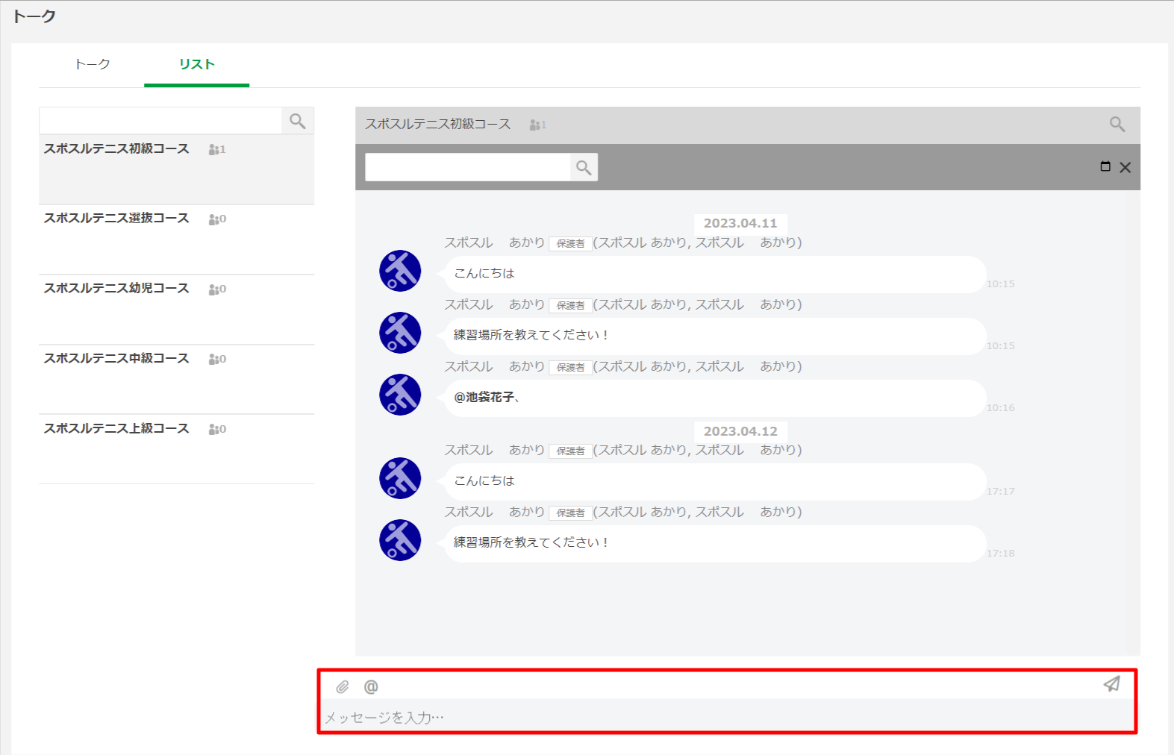Viewport: 1174px width, 755px height.
Task: Switch to the トーク tab
Action: 93,64
